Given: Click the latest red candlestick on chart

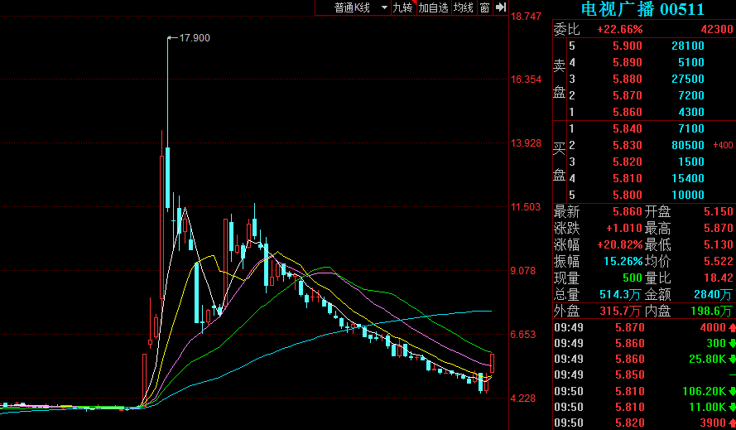Looking at the screenshot, I should [x=492, y=363].
